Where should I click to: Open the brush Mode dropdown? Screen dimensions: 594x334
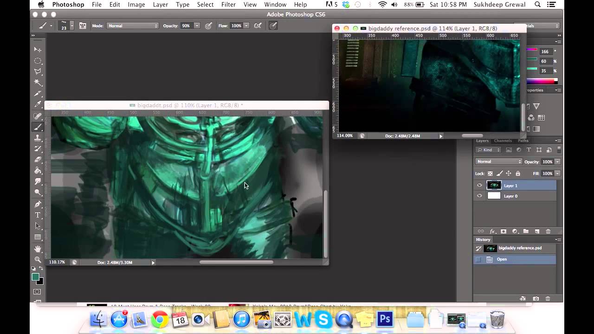[x=133, y=26]
